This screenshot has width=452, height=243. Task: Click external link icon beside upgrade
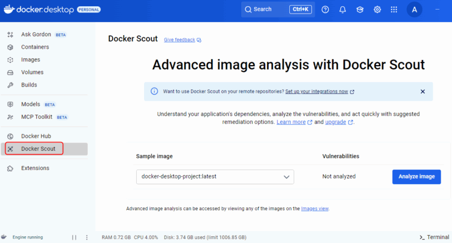(350, 122)
